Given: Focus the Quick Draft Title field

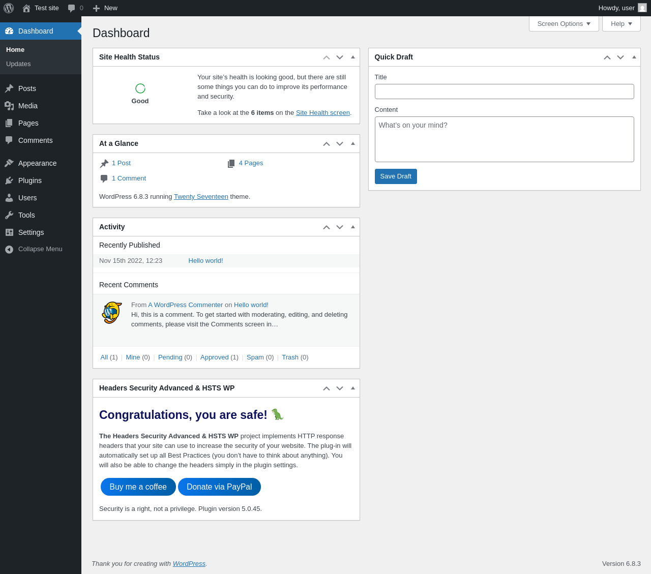Looking at the screenshot, I should (505, 92).
